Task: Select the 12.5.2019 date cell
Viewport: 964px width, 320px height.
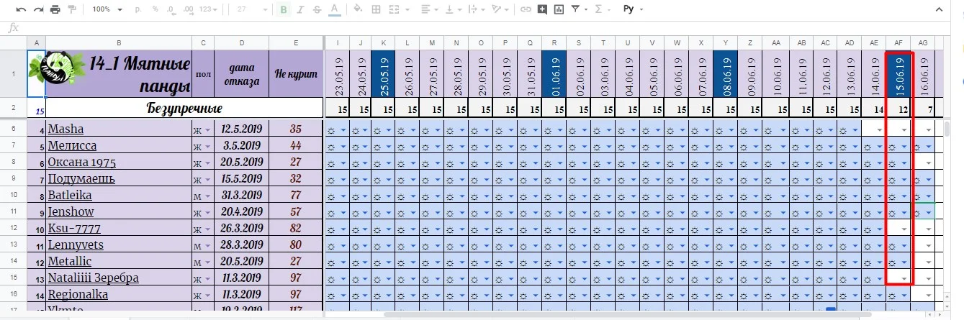Action: pyautogui.click(x=242, y=129)
